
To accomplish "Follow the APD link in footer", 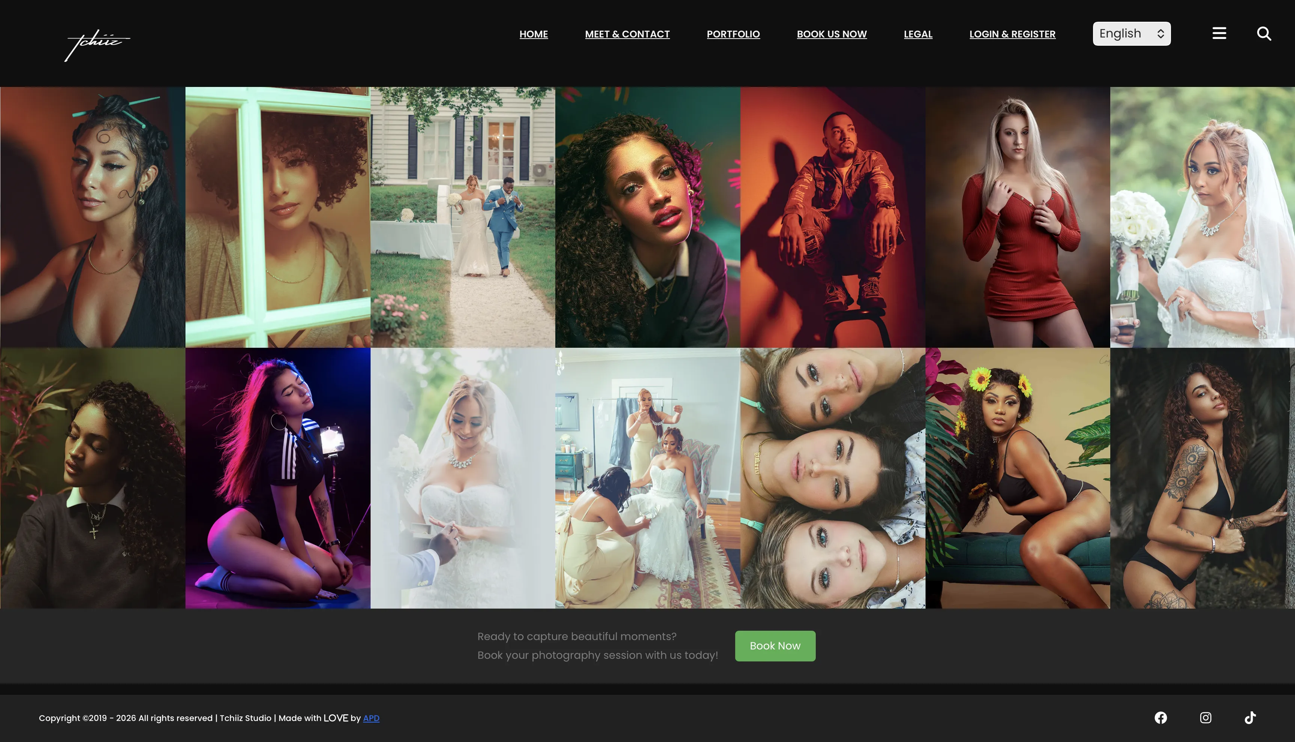I will [x=371, y=718].
